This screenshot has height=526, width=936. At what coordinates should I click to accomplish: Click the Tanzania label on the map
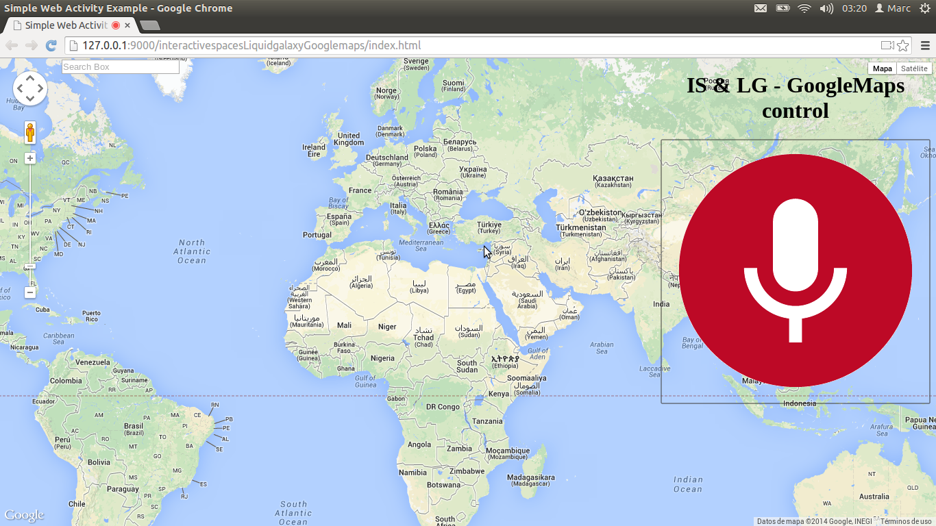[487, 421]
